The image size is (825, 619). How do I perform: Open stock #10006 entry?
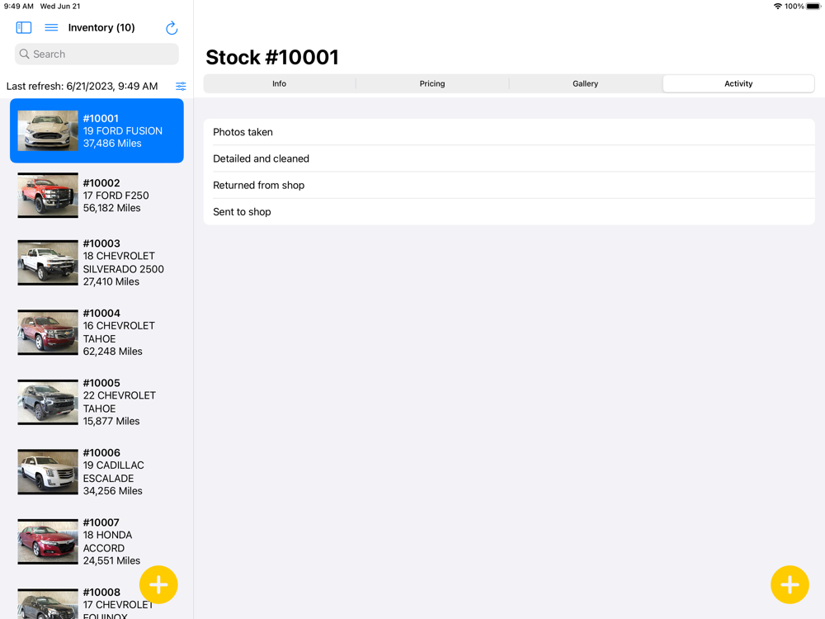point(97,471)
